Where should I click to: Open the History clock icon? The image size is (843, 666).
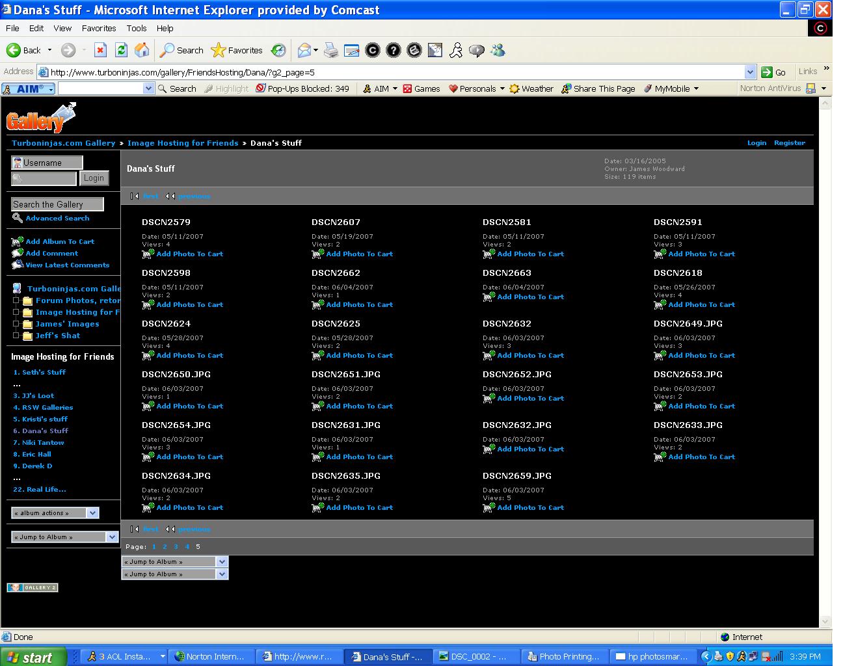click(278, 50)
